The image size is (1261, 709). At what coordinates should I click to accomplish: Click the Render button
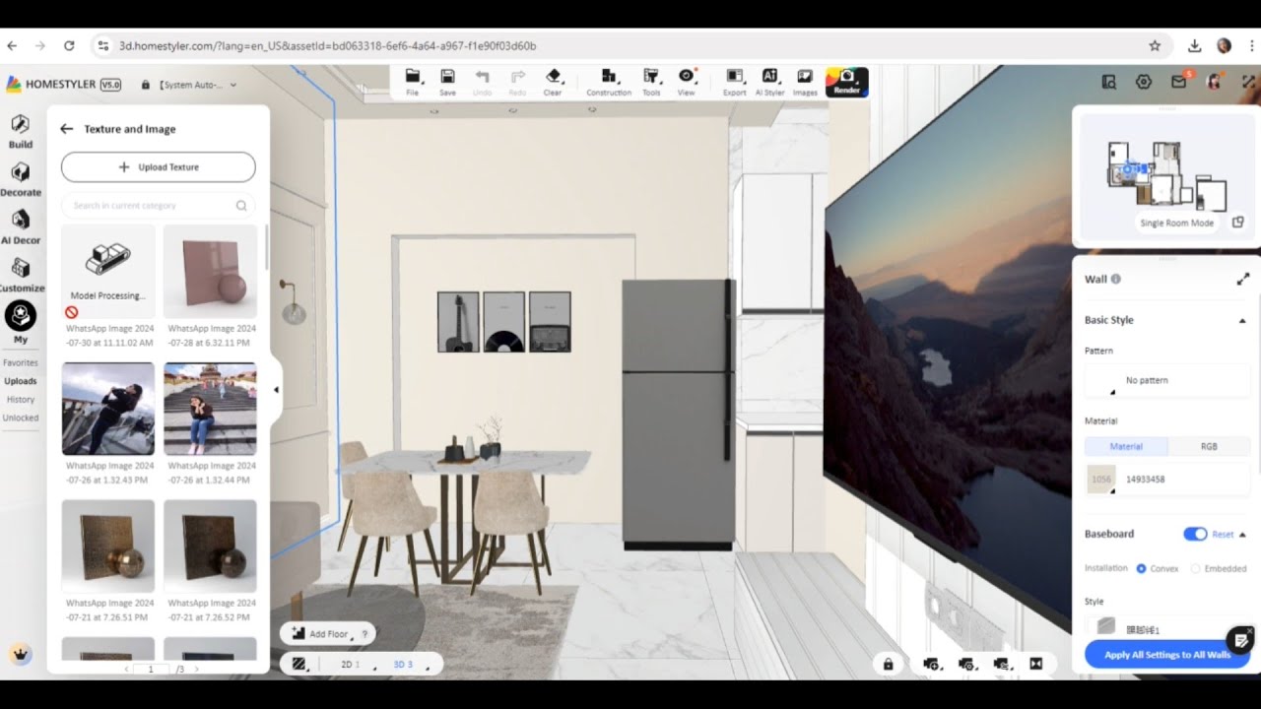846,82
